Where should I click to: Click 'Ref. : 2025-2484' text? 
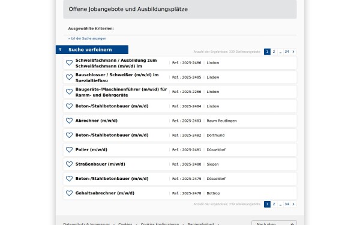(187, 106)
